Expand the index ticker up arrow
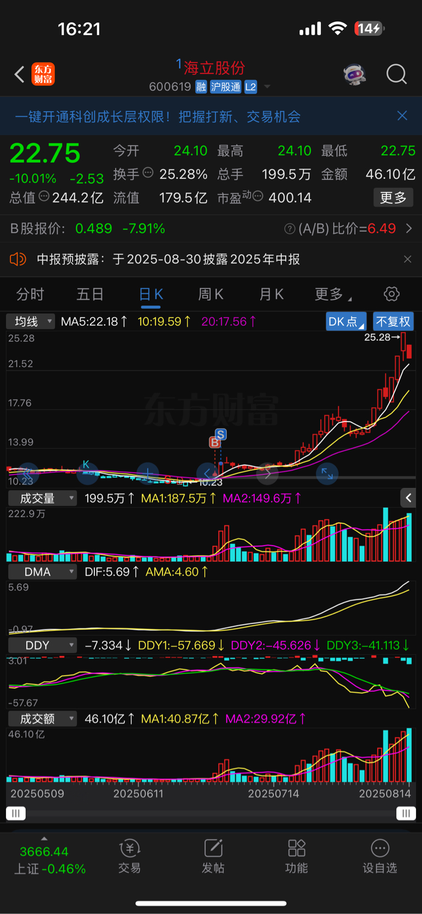The width and height of the screenshot is (422, 914). (44, 839)
